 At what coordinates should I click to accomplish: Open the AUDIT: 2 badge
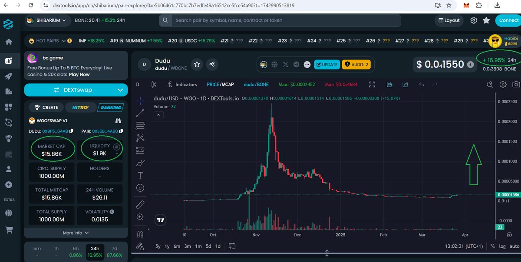[x=356, y=64]
